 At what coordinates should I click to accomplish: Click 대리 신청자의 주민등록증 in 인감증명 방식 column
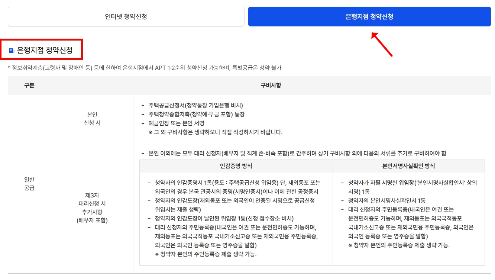tap(237, 236)
